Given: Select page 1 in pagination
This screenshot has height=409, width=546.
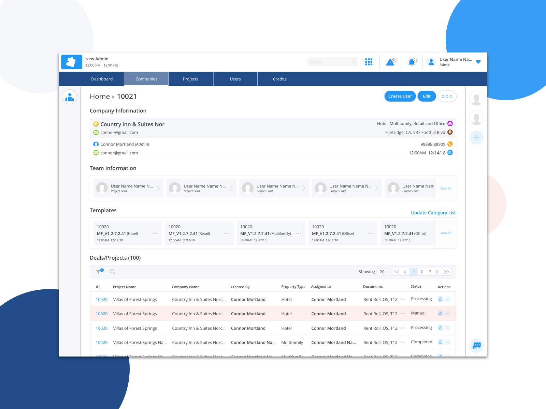Looking at the screenshot, I should [414, 272].
